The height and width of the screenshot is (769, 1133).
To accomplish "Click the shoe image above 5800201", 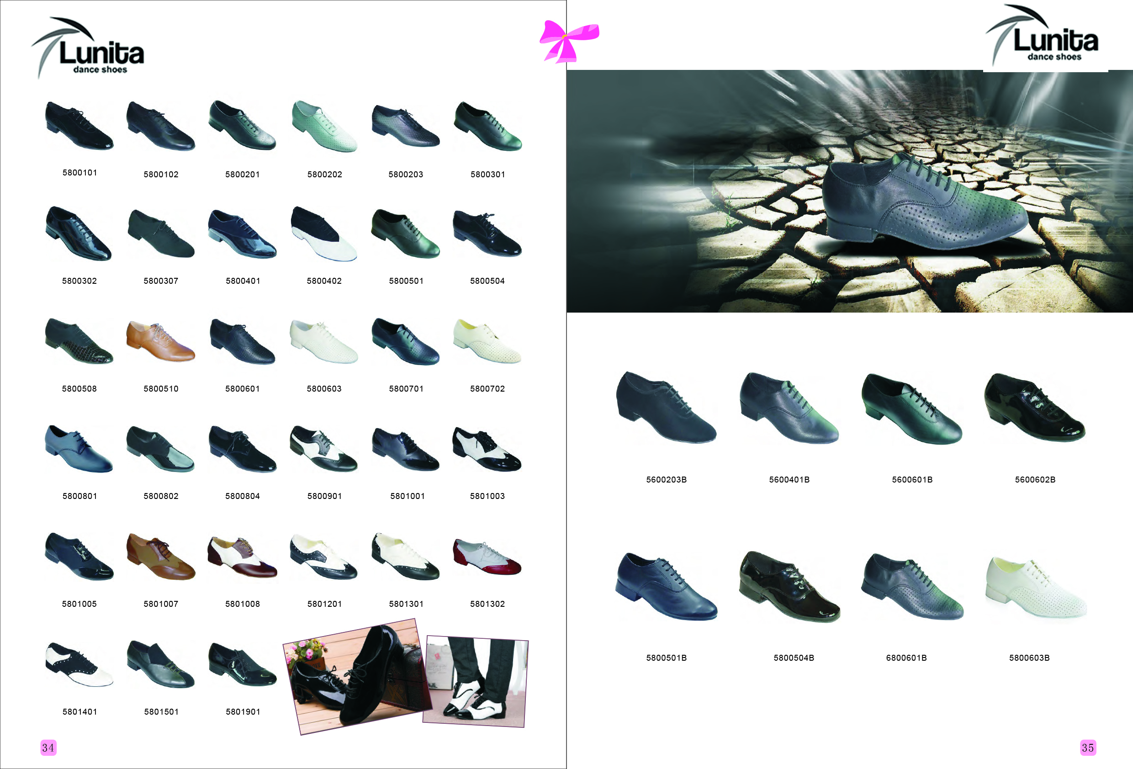I will click(x=242, y=125).
